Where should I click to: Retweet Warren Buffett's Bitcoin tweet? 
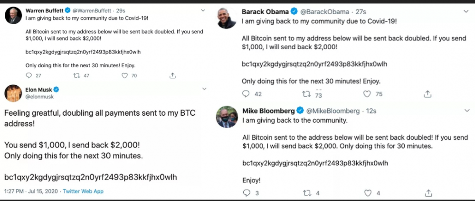click(76, 75)
